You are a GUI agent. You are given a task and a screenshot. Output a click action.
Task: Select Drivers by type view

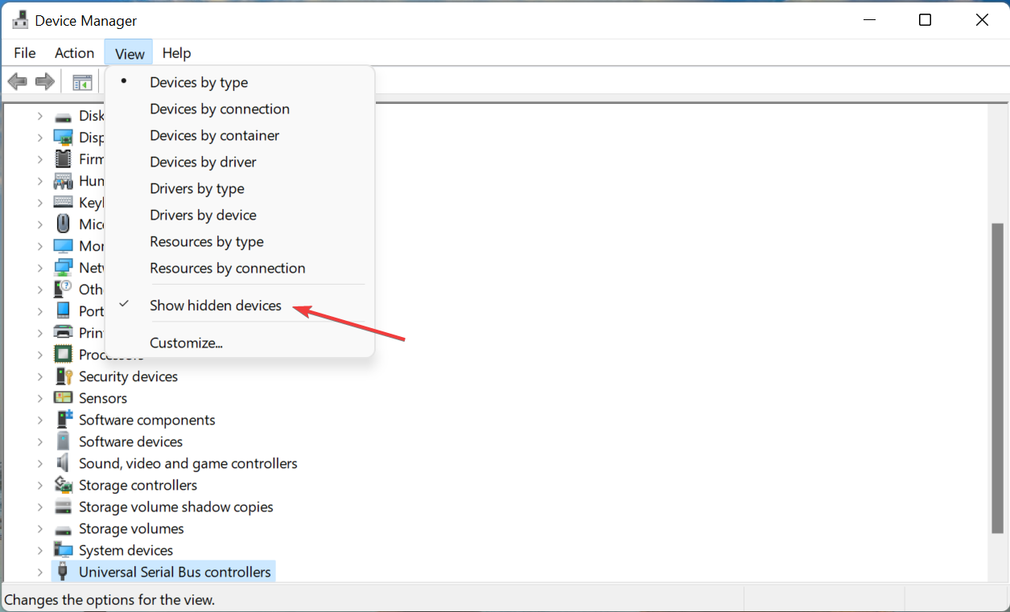click(240, 188)
